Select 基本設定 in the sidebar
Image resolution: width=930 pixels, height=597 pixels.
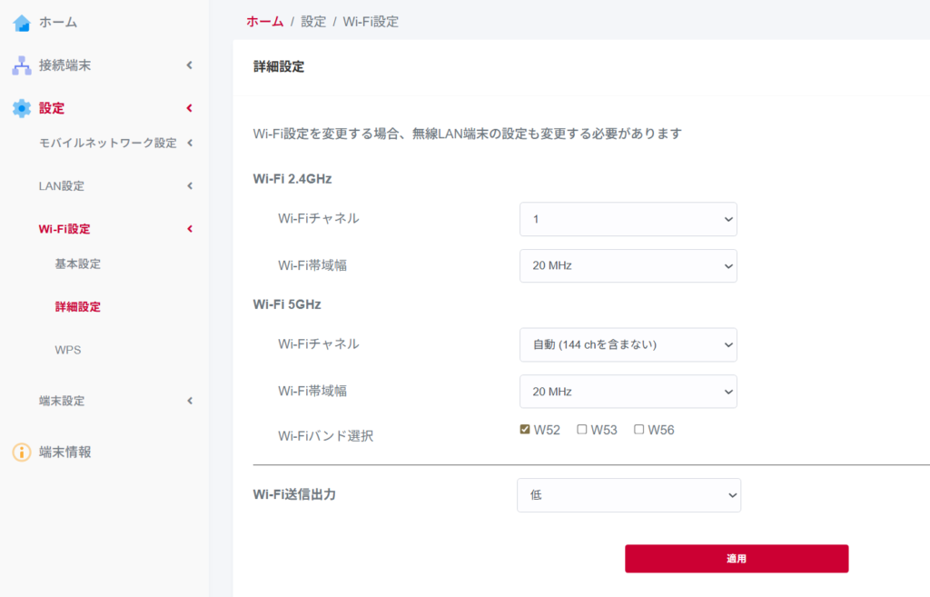coord(77,264)
